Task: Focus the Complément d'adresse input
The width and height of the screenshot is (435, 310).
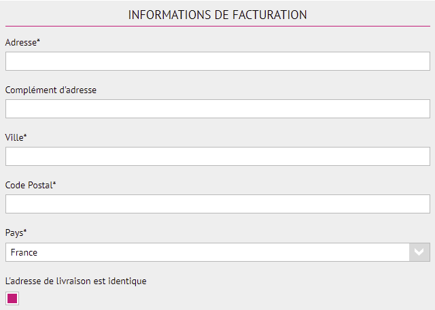Action: [x=217, y=109]
